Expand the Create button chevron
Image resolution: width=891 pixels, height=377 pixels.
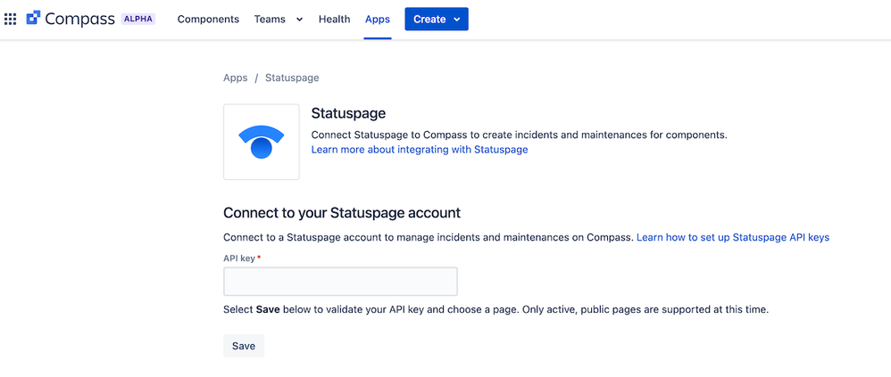pos(457,20)
